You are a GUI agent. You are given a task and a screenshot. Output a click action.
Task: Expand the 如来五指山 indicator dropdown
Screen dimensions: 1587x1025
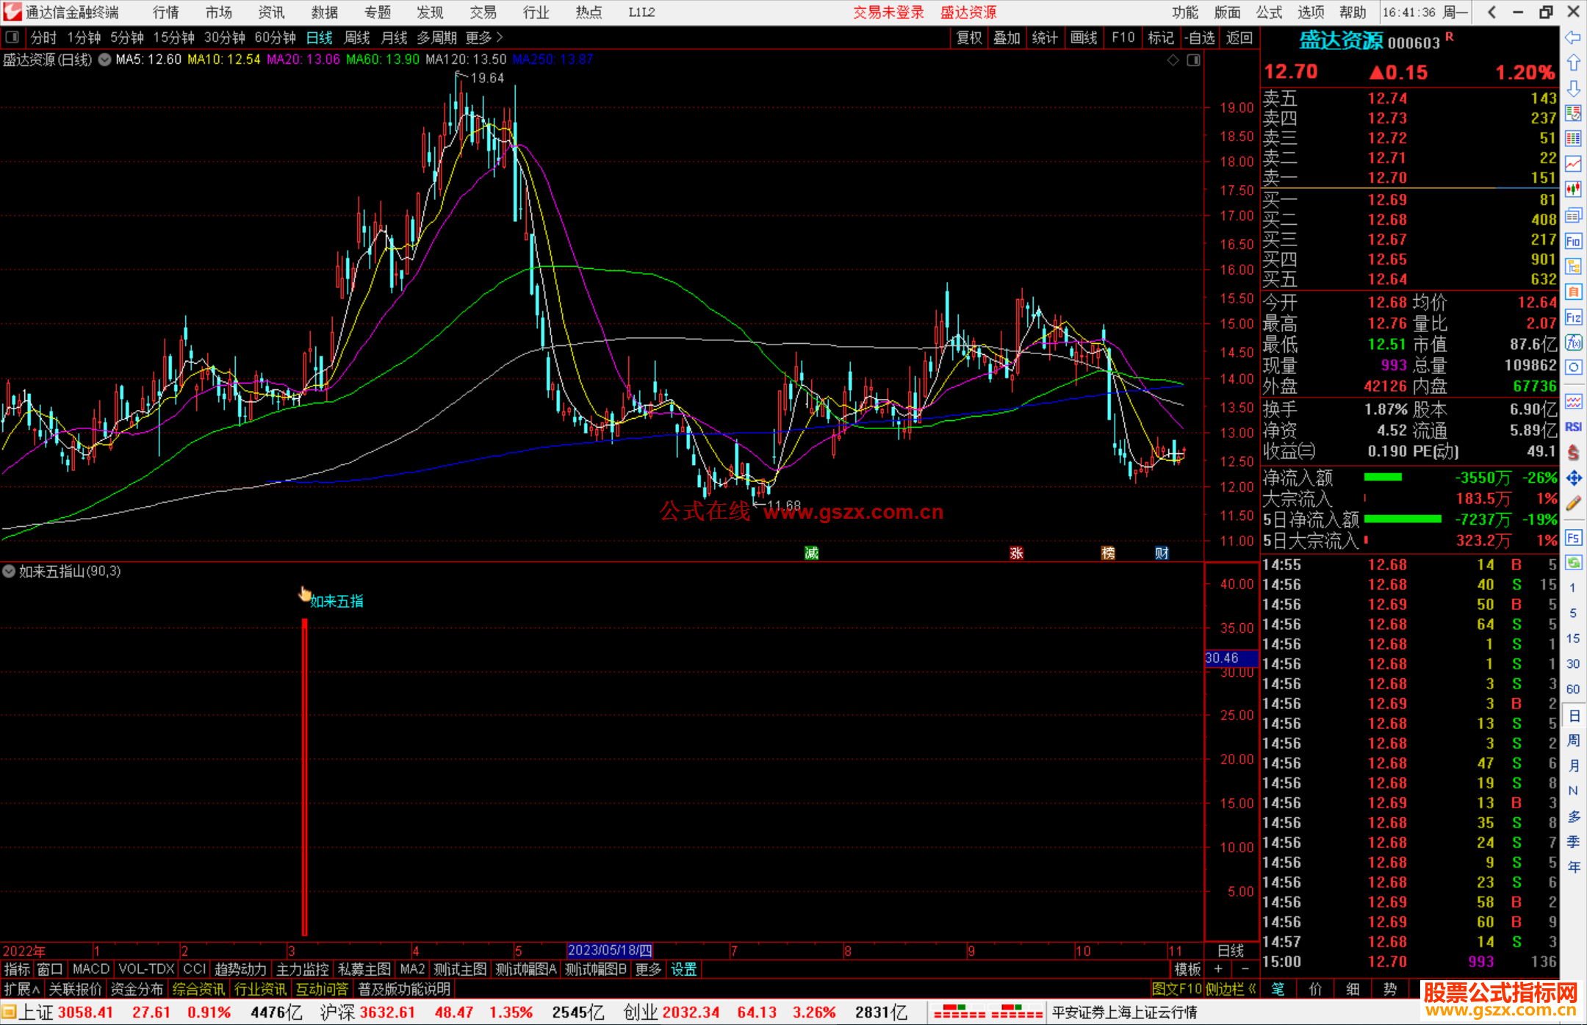[9, 571]
